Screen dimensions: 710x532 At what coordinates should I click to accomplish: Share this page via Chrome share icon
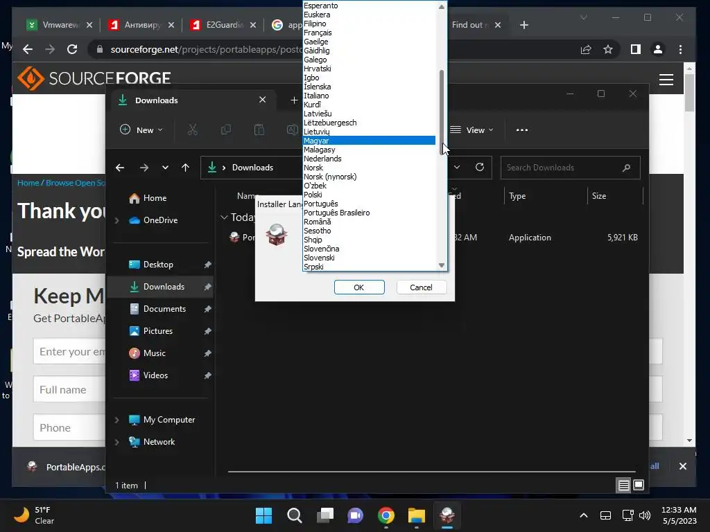pyautogui.click(x=586, y=49)
